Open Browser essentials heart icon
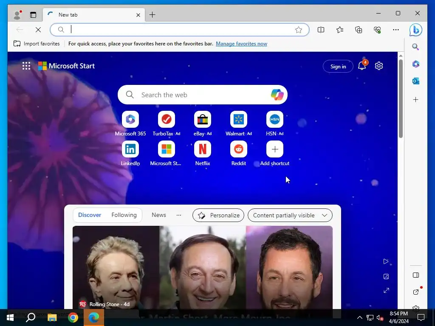Viewport: 435px width, 326px height. (x=377, y=30)
